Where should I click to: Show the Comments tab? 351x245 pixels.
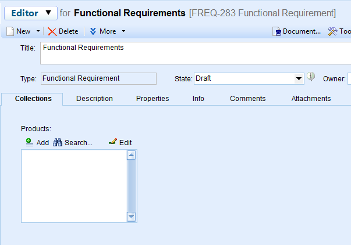pos(247,99)
